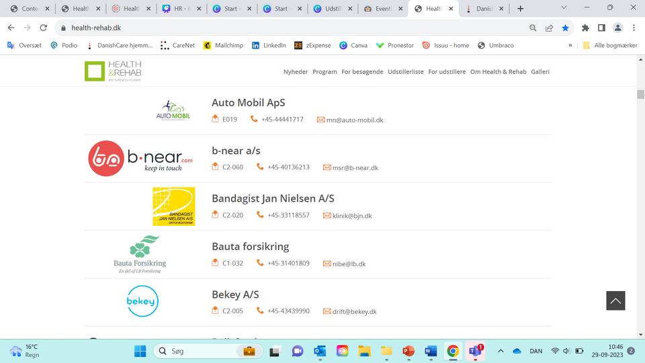The image size is (645, 363).
Task: Click the klinik@bjn.dk email link
Action: (x=352, y=216)
